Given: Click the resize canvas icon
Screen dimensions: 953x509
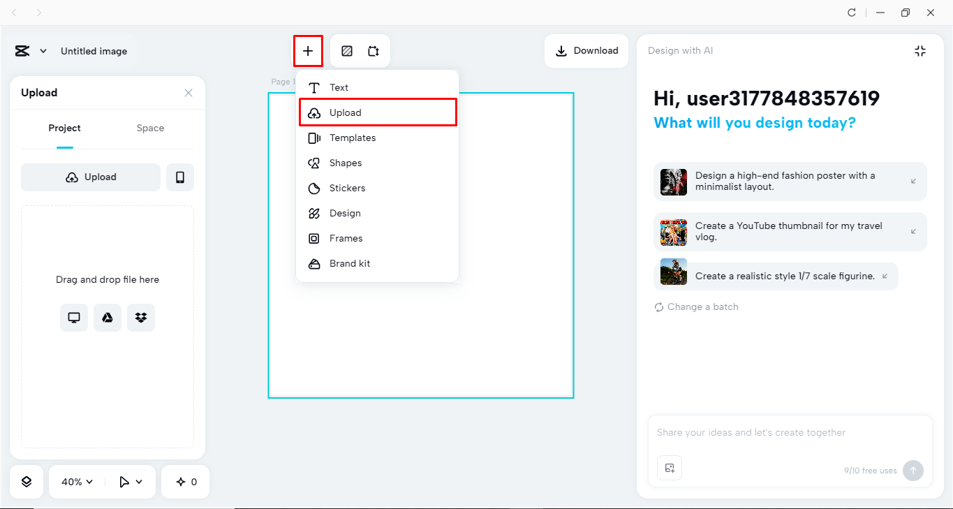Looking at the screenshot, I should pos(374,51).
